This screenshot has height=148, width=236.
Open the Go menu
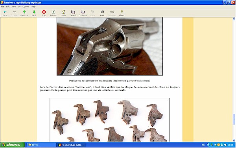point(19,7)
